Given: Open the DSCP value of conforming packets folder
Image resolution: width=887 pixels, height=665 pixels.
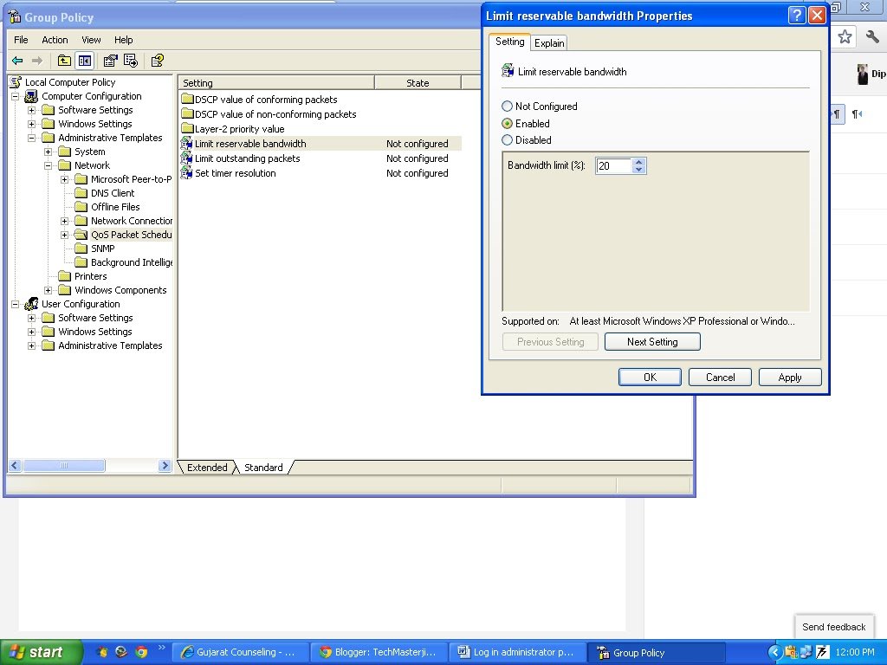Looking at the screenshot, I should pyautogui.click(x=187, y=99).
